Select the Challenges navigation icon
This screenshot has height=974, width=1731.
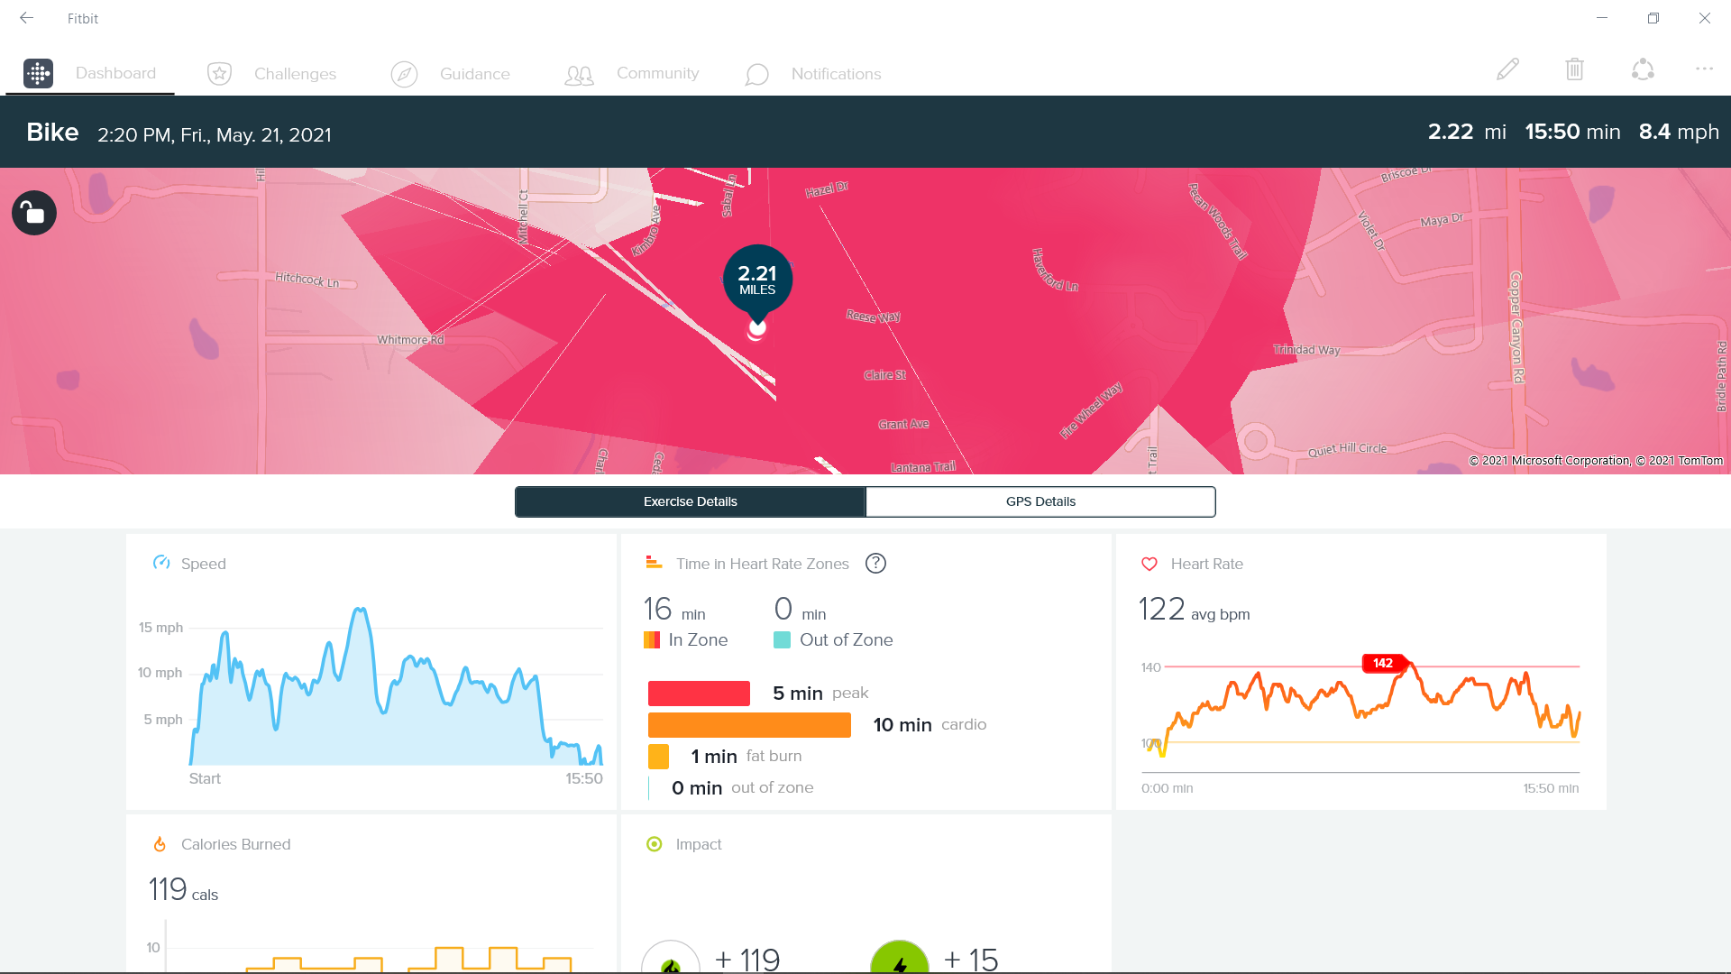220,74
